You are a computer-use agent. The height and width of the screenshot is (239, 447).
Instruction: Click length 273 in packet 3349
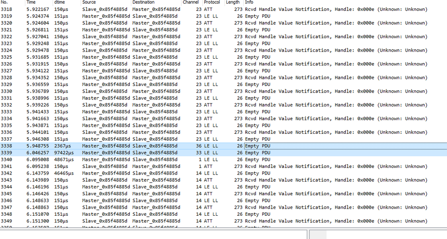click(238, 222)
